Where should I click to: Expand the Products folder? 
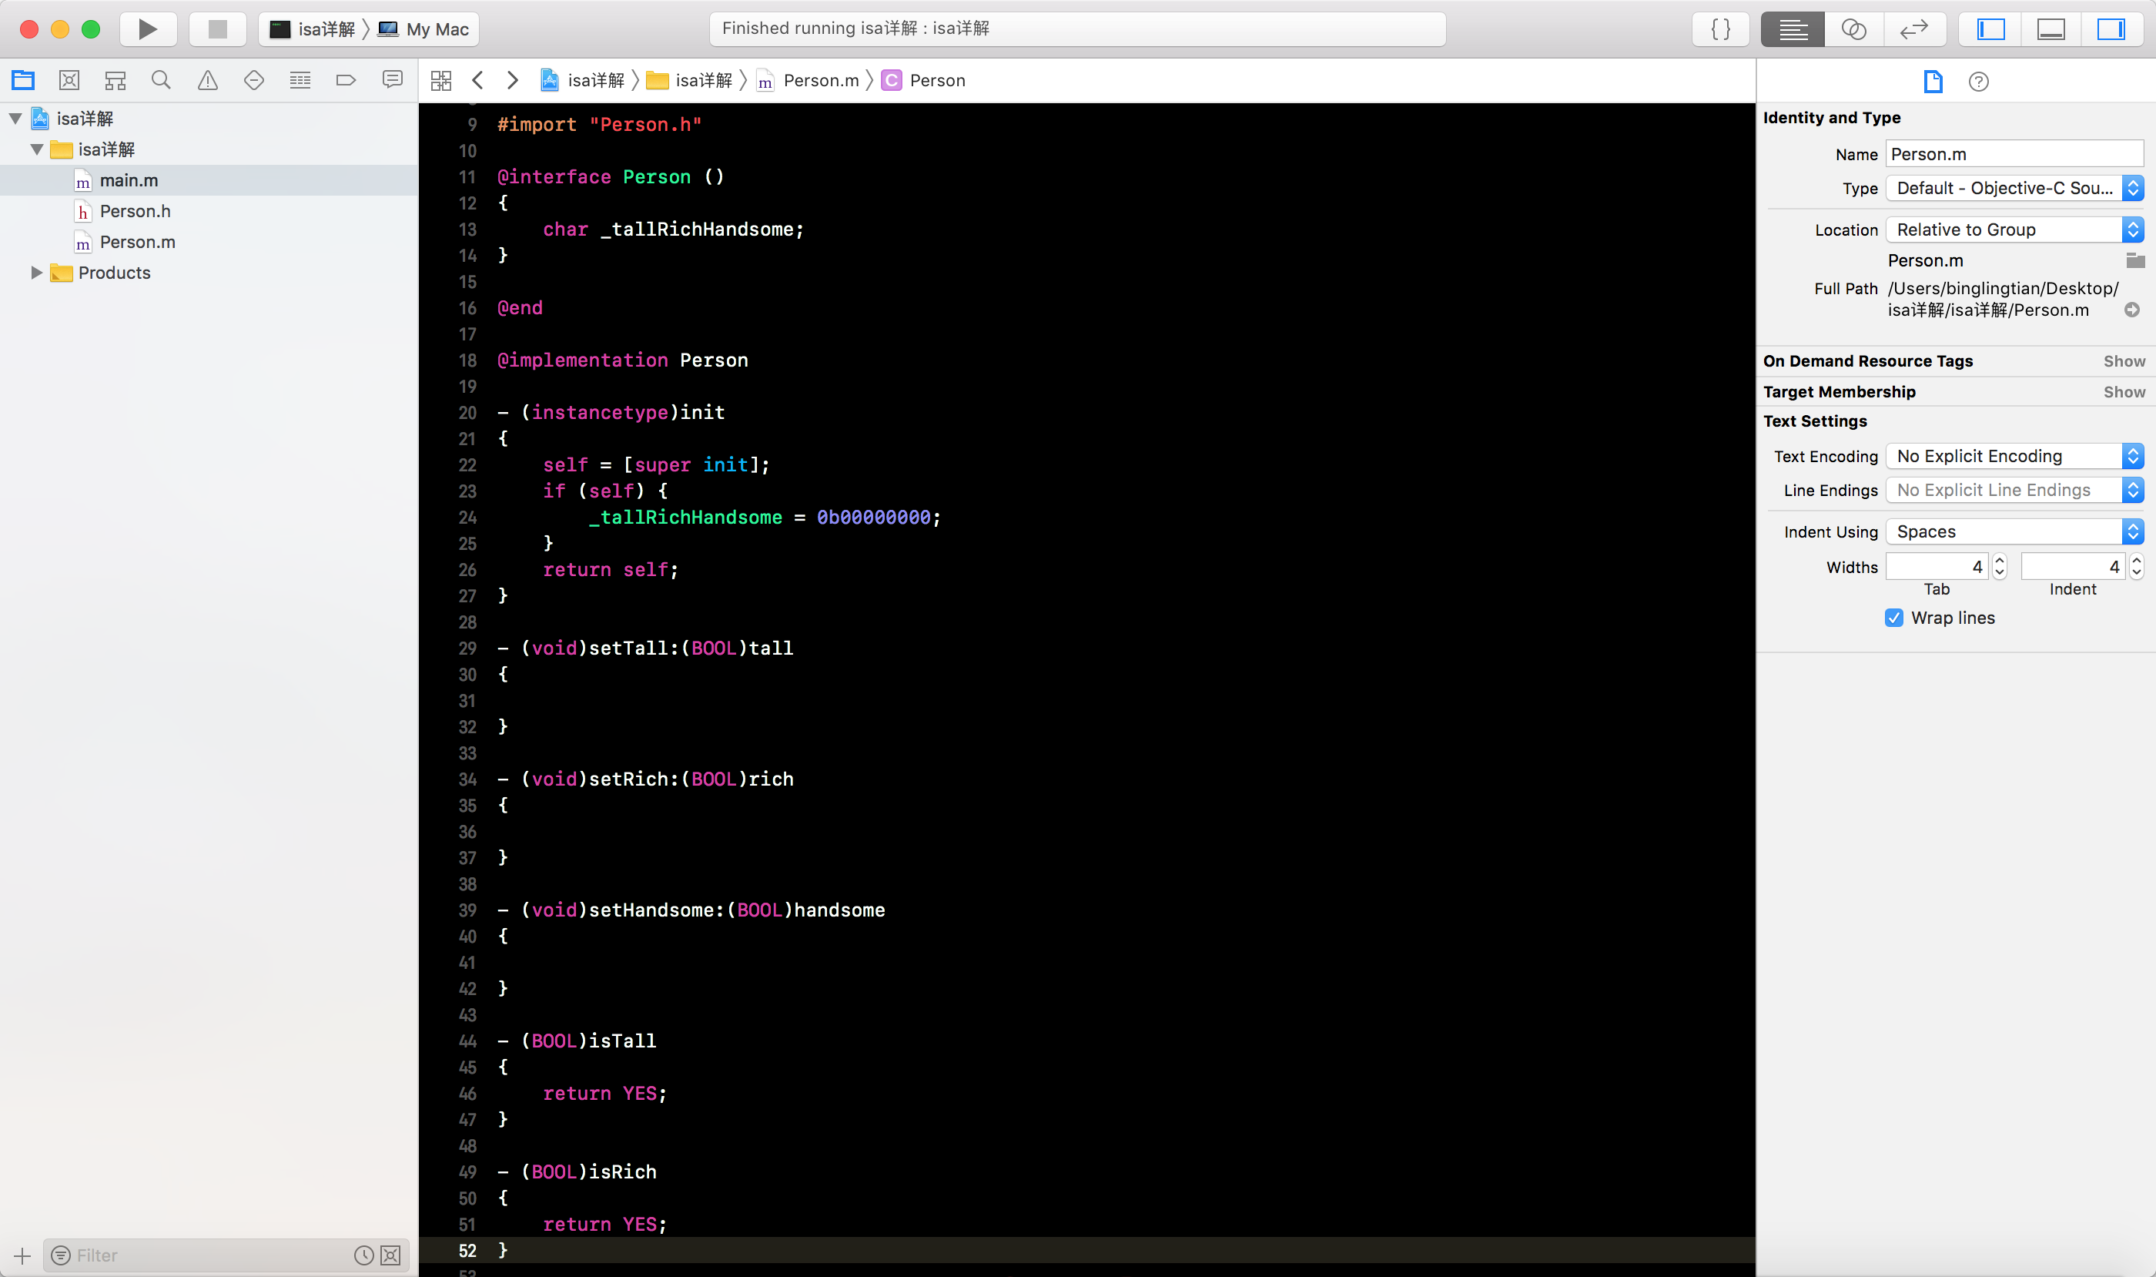(37, 273)
